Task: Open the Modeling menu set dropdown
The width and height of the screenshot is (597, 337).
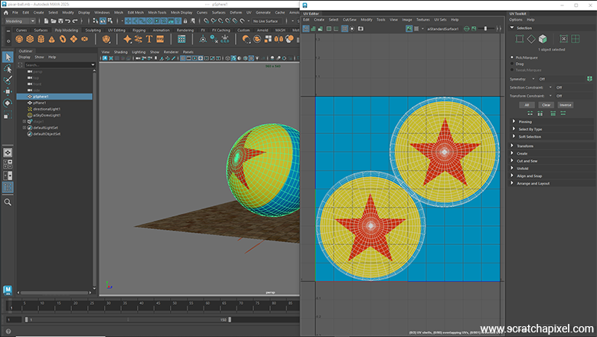Action: click(x=20, y=21)
